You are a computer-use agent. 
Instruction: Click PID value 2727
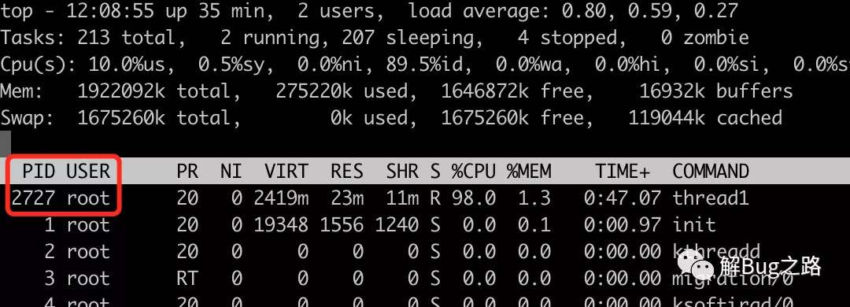pyautogui.click(x=33, y=198)
